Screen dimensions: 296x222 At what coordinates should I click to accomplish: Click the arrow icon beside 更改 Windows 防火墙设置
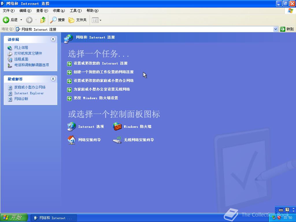click(x=69, y=99)
